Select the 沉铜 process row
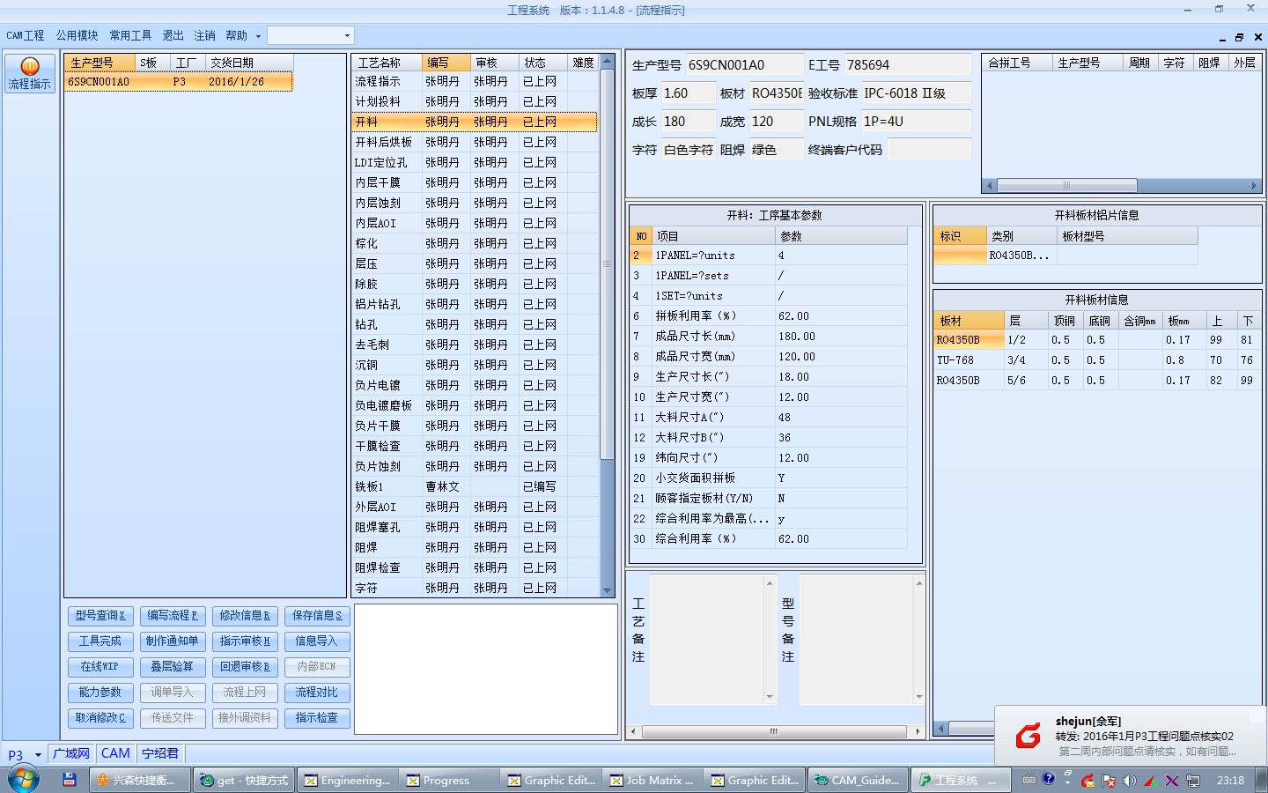Image resolution: width=1268 pixels, height=793 pixels. (x=475, y=365)
